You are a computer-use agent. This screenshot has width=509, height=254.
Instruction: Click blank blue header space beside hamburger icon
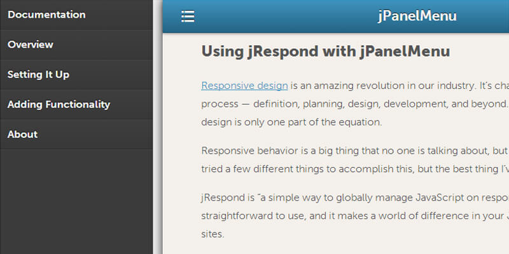coord(280,17)
